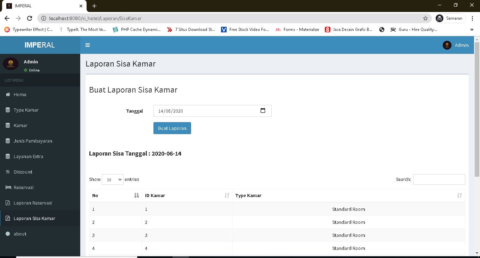Open Jenis Pembayaran using its icon
This screenshot has width=480, height=258.
7,141
